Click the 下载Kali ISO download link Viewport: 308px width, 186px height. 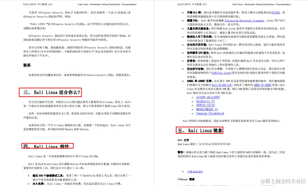pos(195,172)
